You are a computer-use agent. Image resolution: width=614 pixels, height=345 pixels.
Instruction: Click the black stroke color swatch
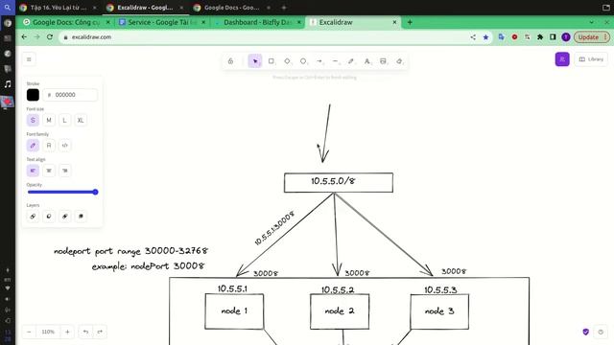[33, 95]
